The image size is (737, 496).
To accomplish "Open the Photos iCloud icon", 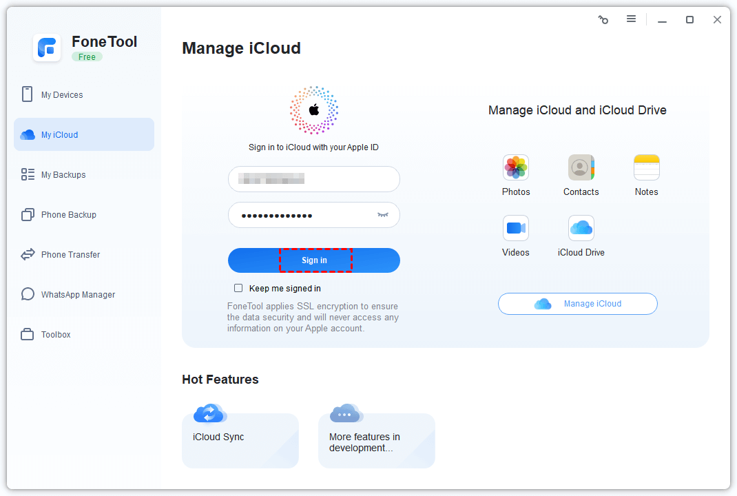I will (515, 167).
